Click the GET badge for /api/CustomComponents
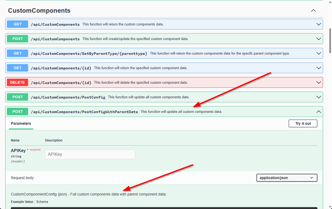Viewport: 332px width, 209px height. [17, 24]
